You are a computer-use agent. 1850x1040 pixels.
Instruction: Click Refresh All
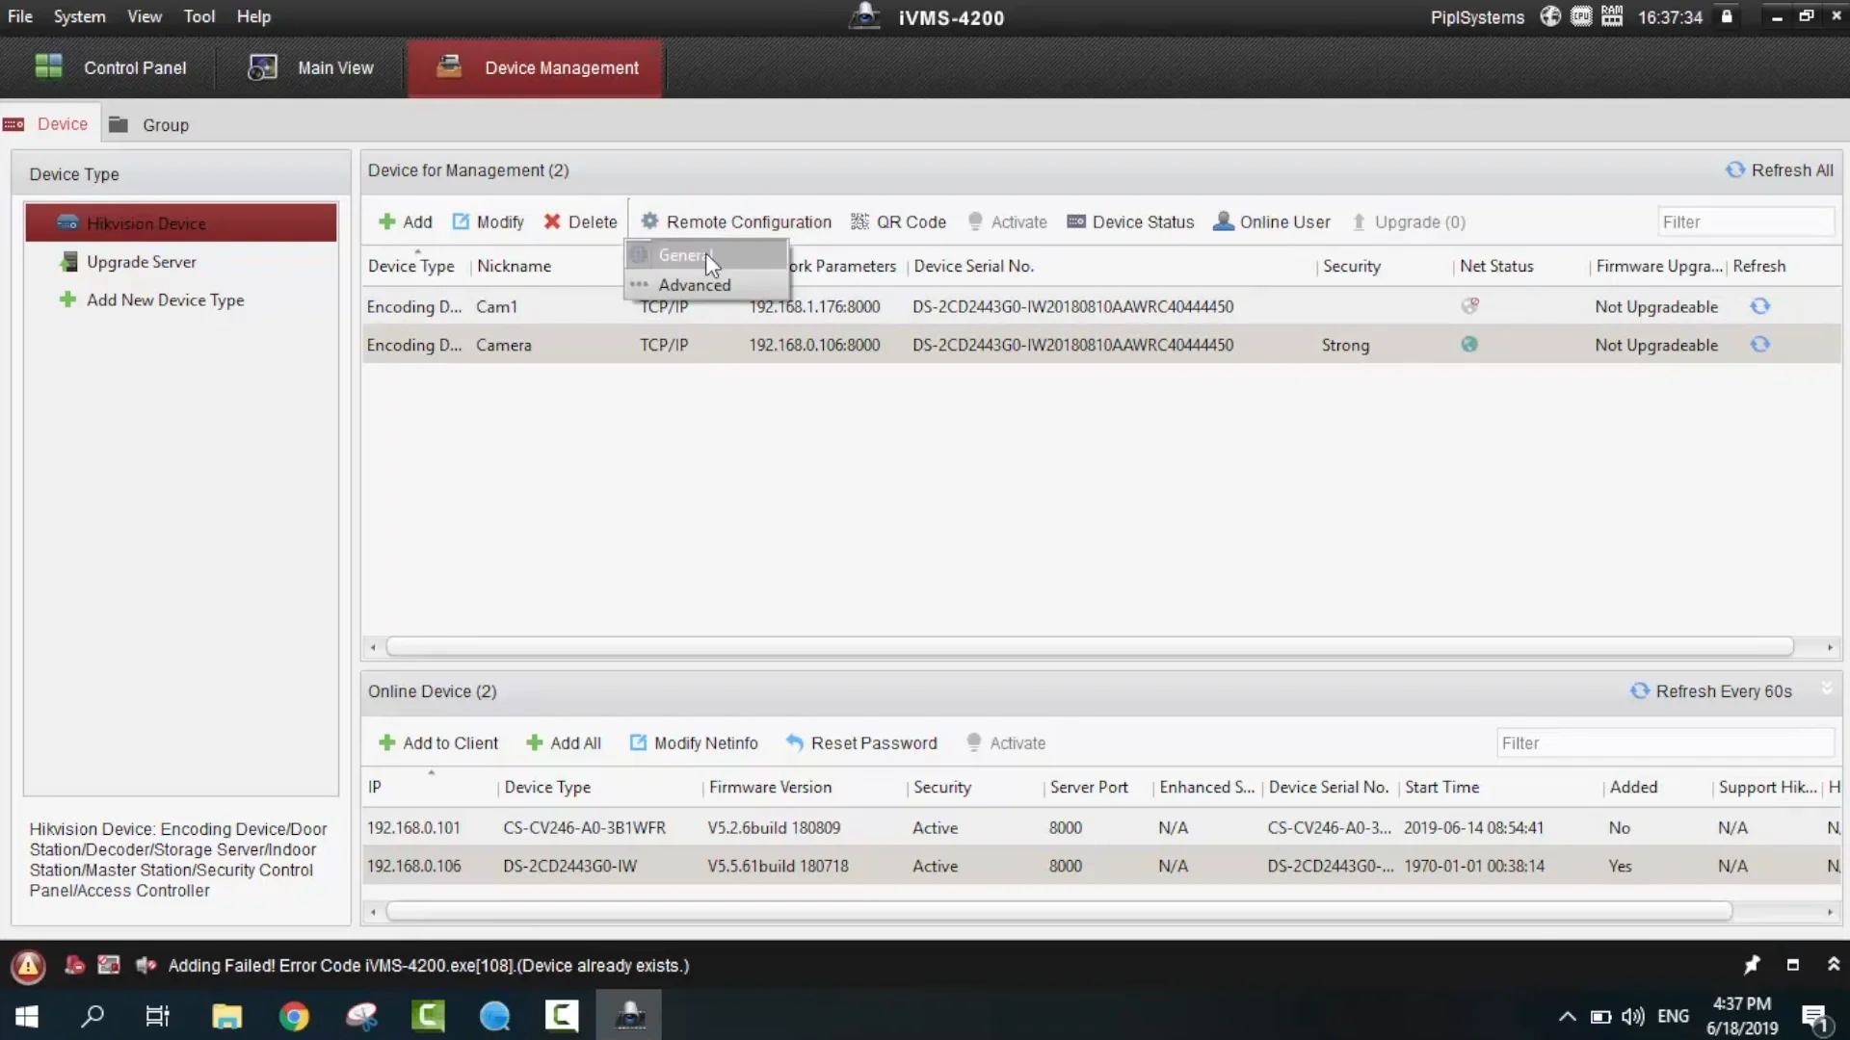coord(1780,170)
